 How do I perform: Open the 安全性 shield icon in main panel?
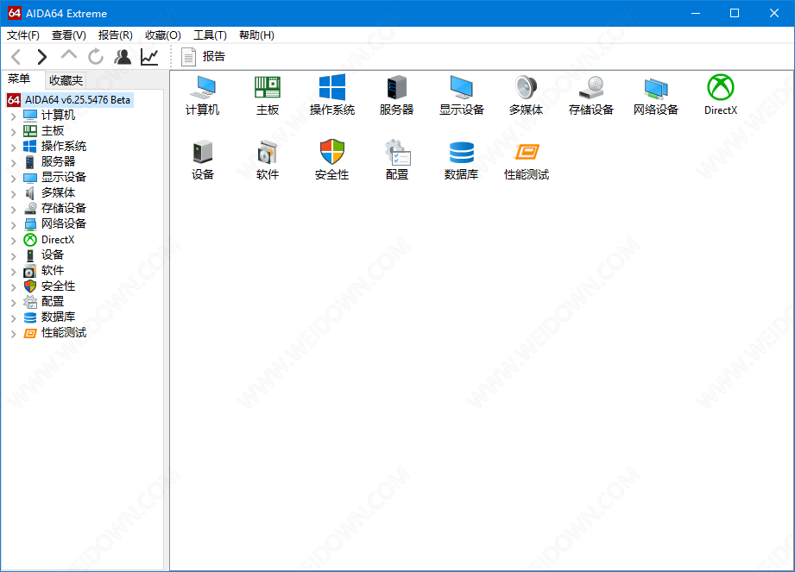point(332,160)
